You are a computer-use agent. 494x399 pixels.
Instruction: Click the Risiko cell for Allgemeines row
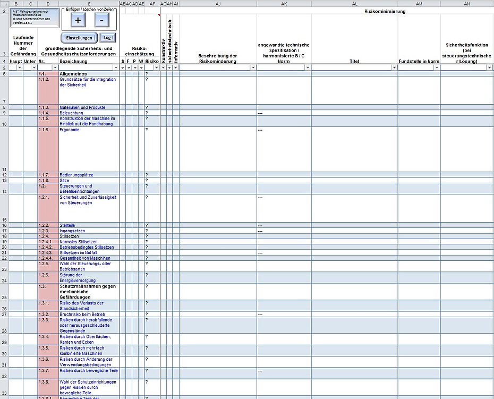(x=152, y=74)
